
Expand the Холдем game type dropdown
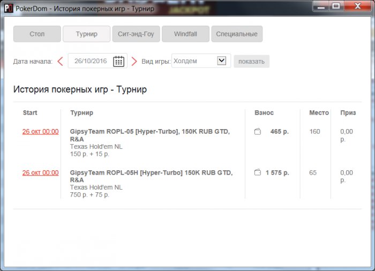click(x=221, y=61)
